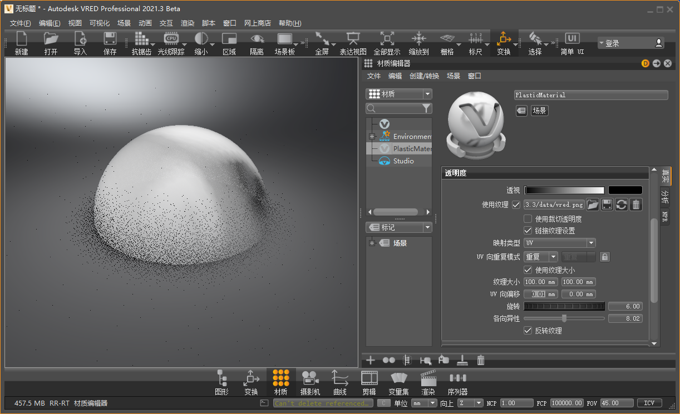
Task: Open the Camera editor (摄影机) icon
Action: [x=310, y=378]
